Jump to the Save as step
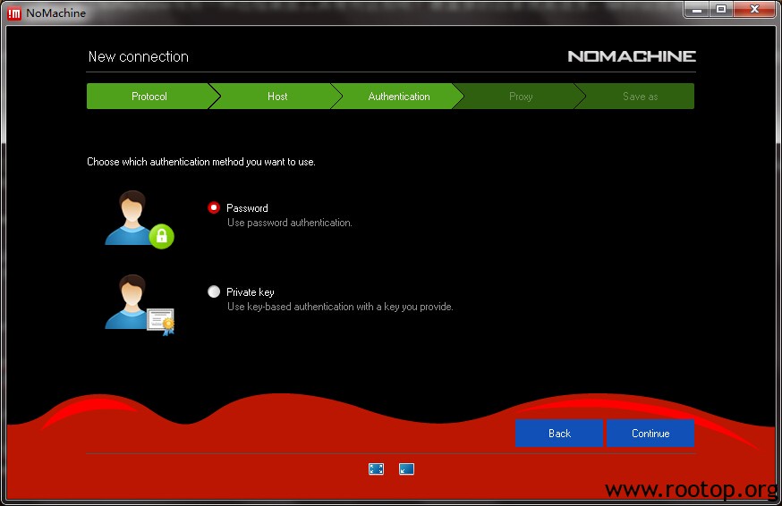The image size is (782, 506). (640, 97)
